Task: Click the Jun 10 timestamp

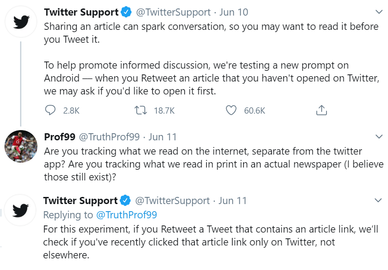Action: (233, 12)
